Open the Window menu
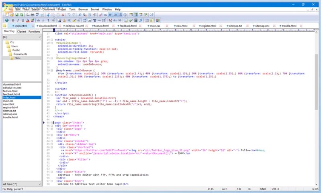The image size is (321, 193). [107, 9]
